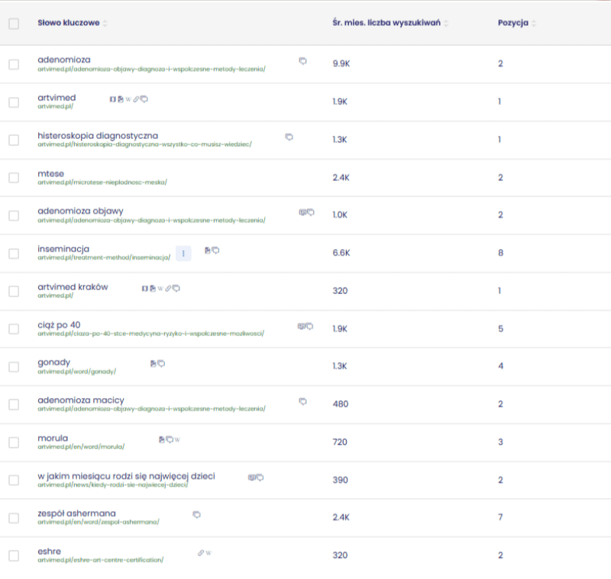Click the Wikipedia W icon in morula row
Viewport: 611px width, 579px height.
point(177,439)
